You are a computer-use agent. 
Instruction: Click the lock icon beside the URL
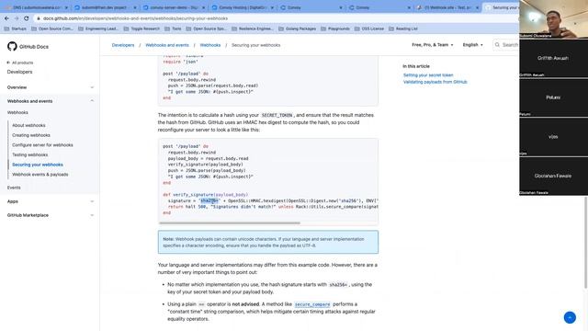pos(39,18)
